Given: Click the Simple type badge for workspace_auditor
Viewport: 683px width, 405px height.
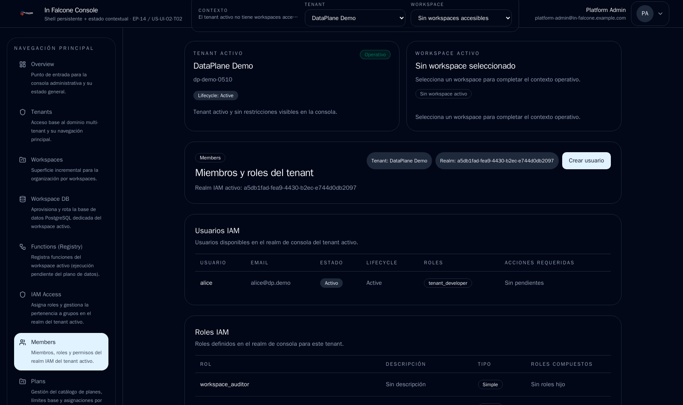Looking at the screenshot, I should 490,385.
